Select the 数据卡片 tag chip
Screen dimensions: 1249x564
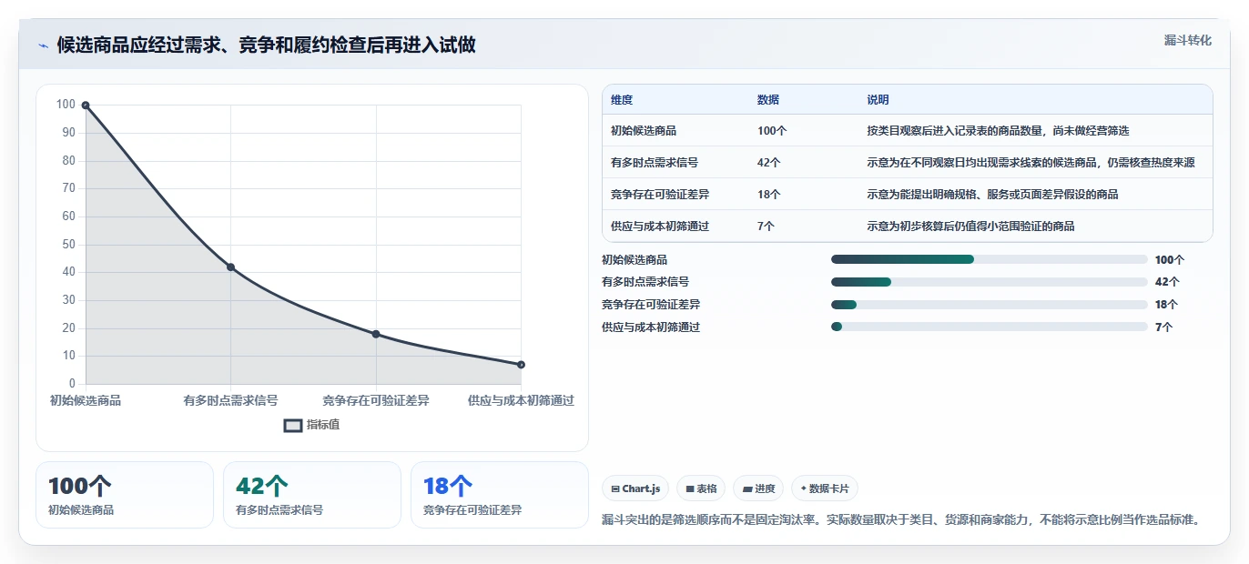click(825, 488)
